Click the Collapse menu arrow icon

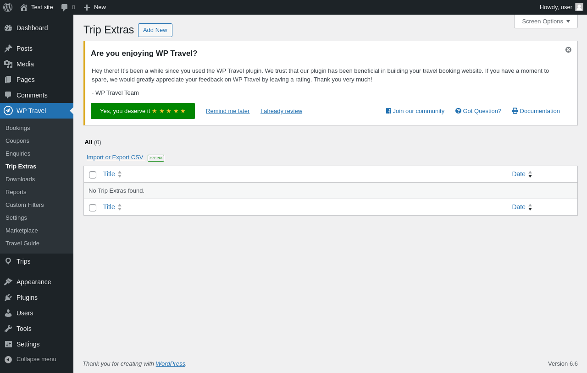pos(8,359)
